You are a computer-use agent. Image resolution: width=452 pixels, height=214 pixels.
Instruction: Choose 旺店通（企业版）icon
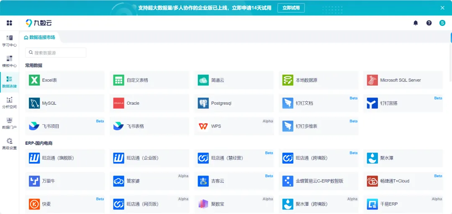coord(118,158)
